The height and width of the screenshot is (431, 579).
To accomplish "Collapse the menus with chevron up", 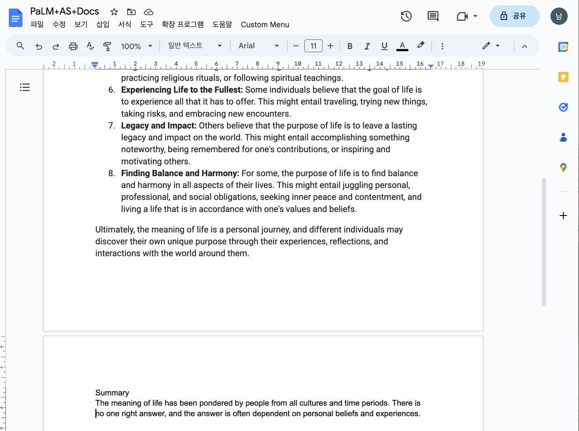I will (x=525, y=46).
